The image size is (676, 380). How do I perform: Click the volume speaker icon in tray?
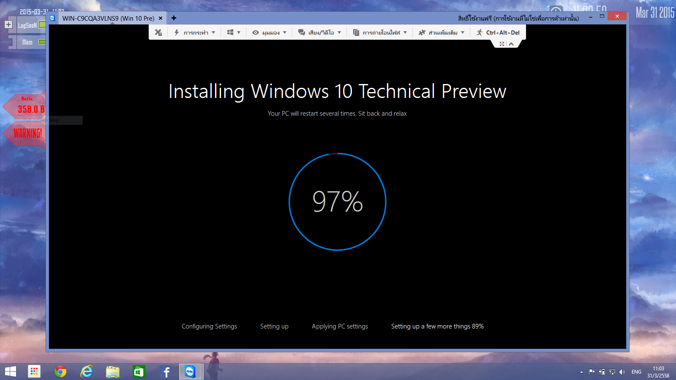622,372
